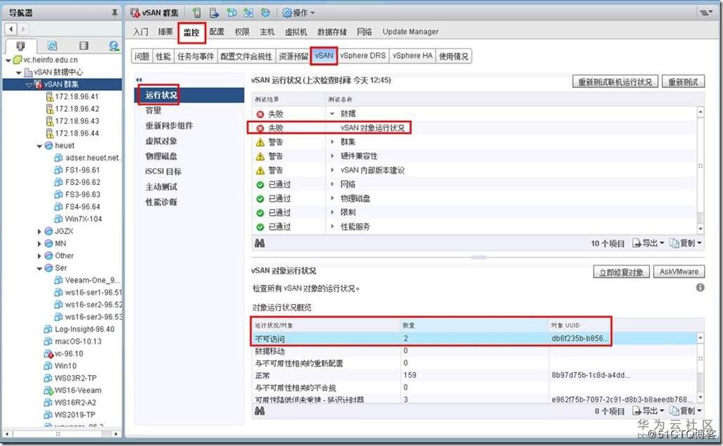Open the Networking navigator tab icon
The image size is (723, 446).
pos(114,45)
